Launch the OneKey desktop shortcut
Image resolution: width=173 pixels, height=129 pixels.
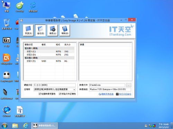coord(20,7)
